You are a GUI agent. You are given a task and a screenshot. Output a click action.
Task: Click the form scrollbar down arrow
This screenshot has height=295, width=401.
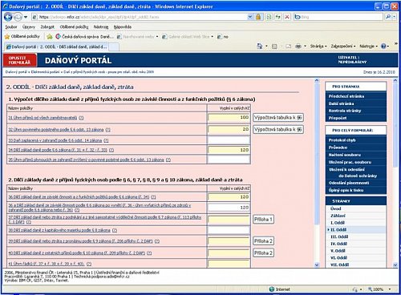(x=317, y=265)
